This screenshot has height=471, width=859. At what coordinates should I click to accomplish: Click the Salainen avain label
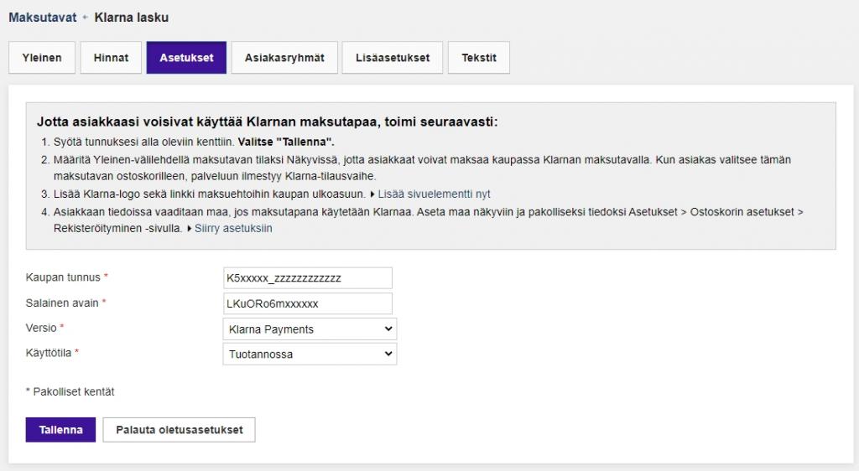tap(62, 303)
